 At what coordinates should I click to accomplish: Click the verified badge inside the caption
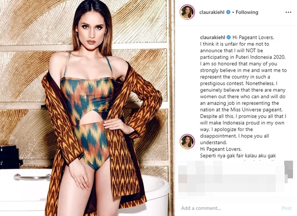coord(229,37)
